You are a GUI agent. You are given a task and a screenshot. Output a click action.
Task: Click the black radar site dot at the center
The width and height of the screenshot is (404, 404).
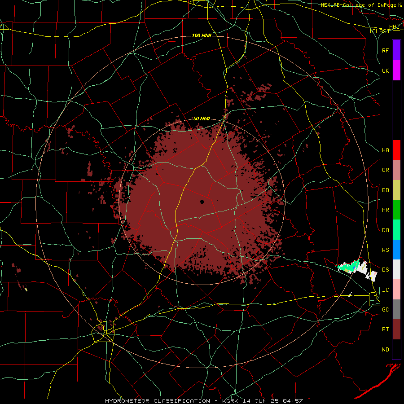click(x=202, y=202)
